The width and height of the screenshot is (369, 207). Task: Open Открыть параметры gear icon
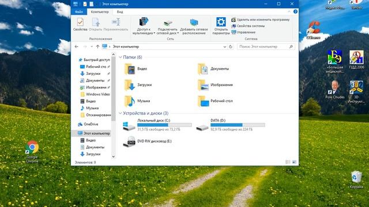(221, 22)
